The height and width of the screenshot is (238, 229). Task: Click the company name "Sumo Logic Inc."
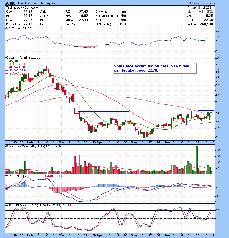pos(27,3)
